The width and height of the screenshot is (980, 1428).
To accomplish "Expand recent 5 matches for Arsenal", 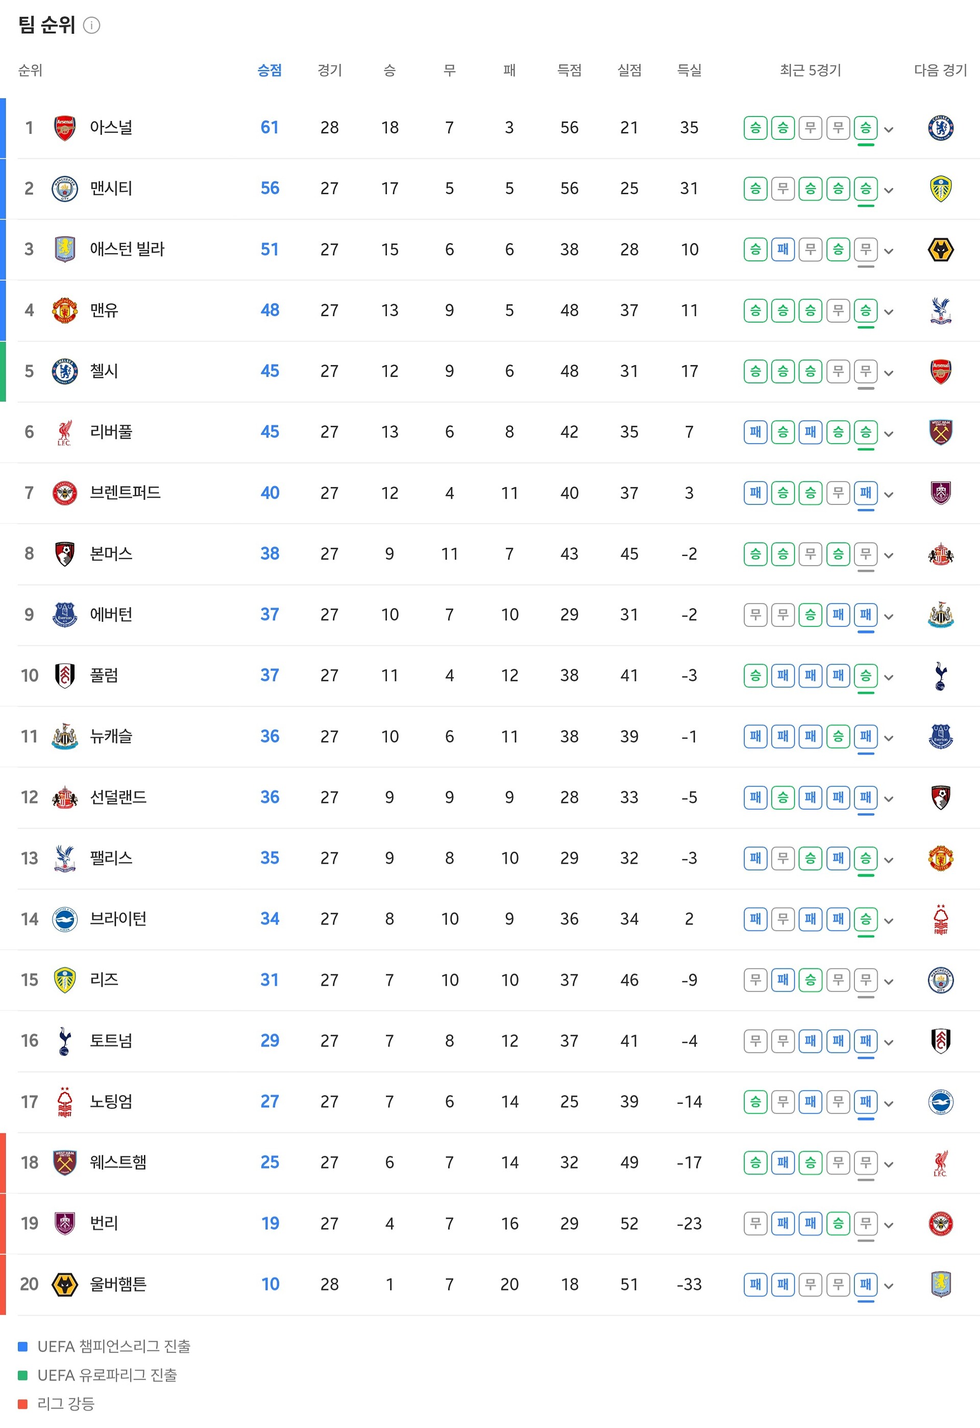I will (889, 129).
